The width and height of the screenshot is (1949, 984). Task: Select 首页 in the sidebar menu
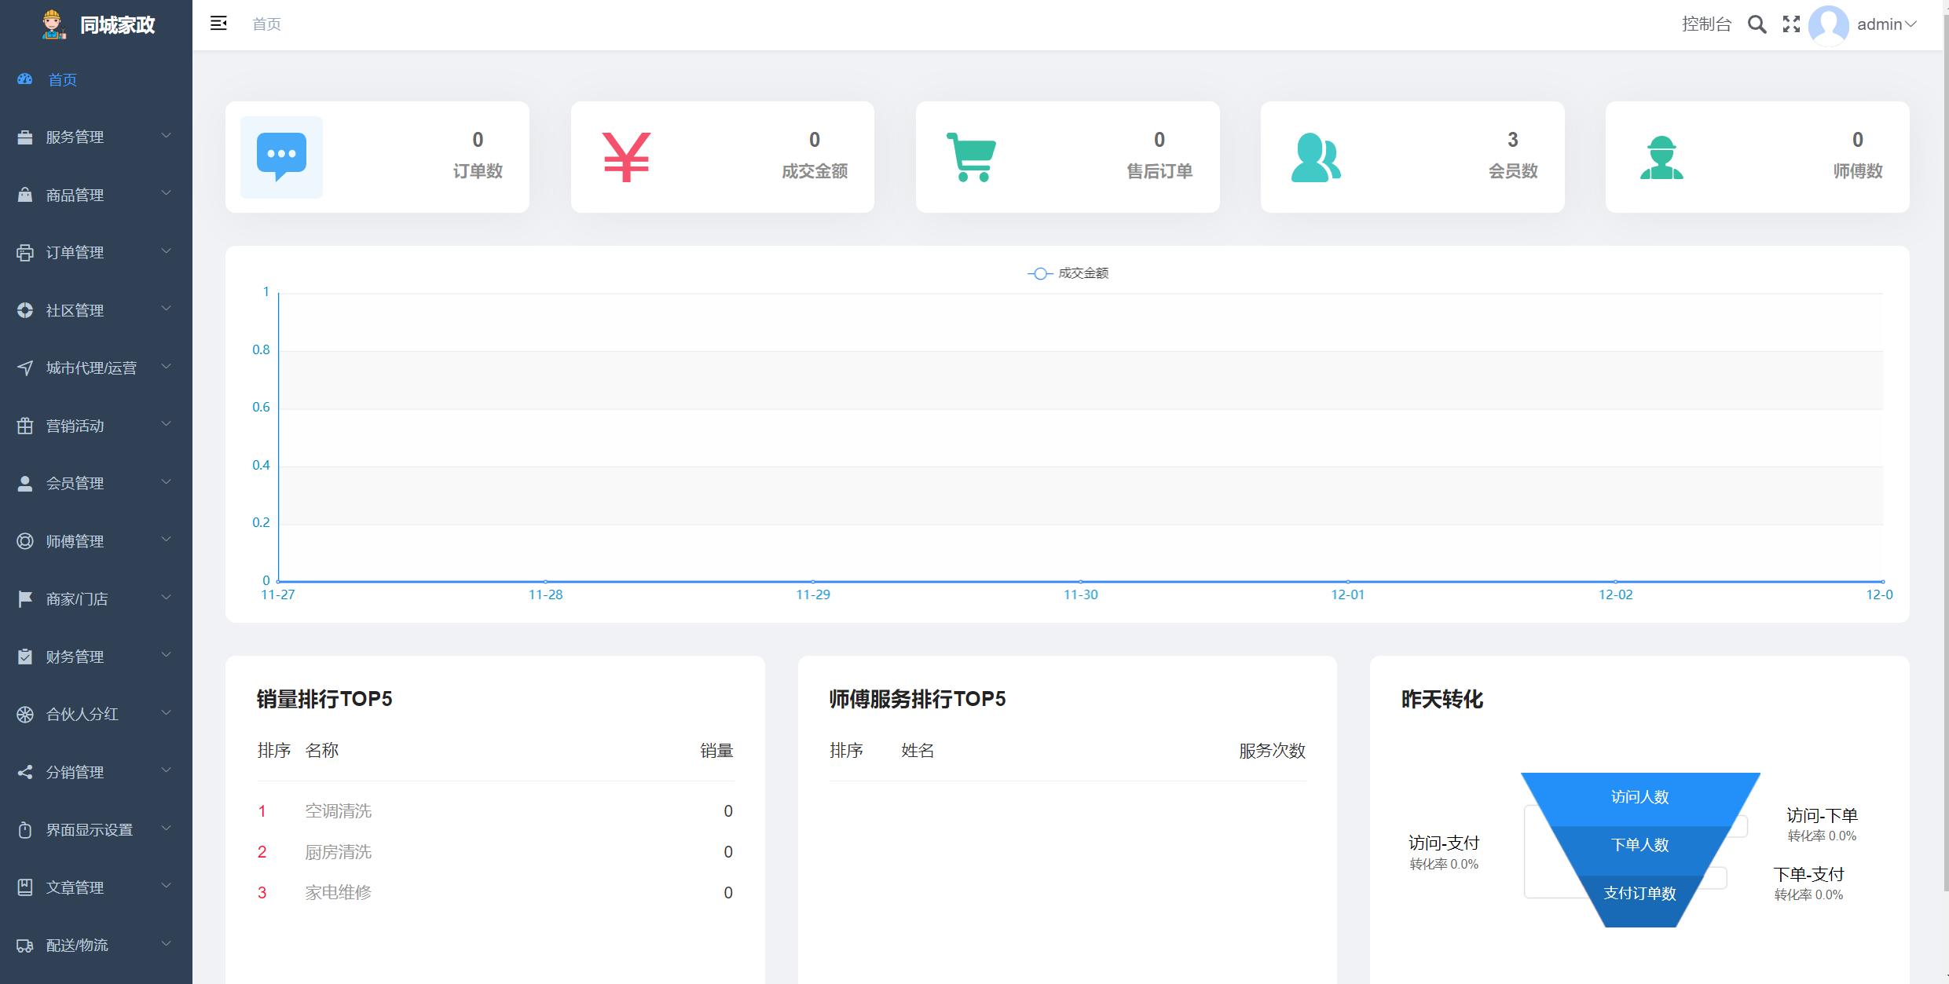63,79
